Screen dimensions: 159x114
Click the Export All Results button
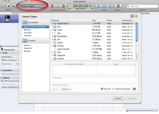10,87
